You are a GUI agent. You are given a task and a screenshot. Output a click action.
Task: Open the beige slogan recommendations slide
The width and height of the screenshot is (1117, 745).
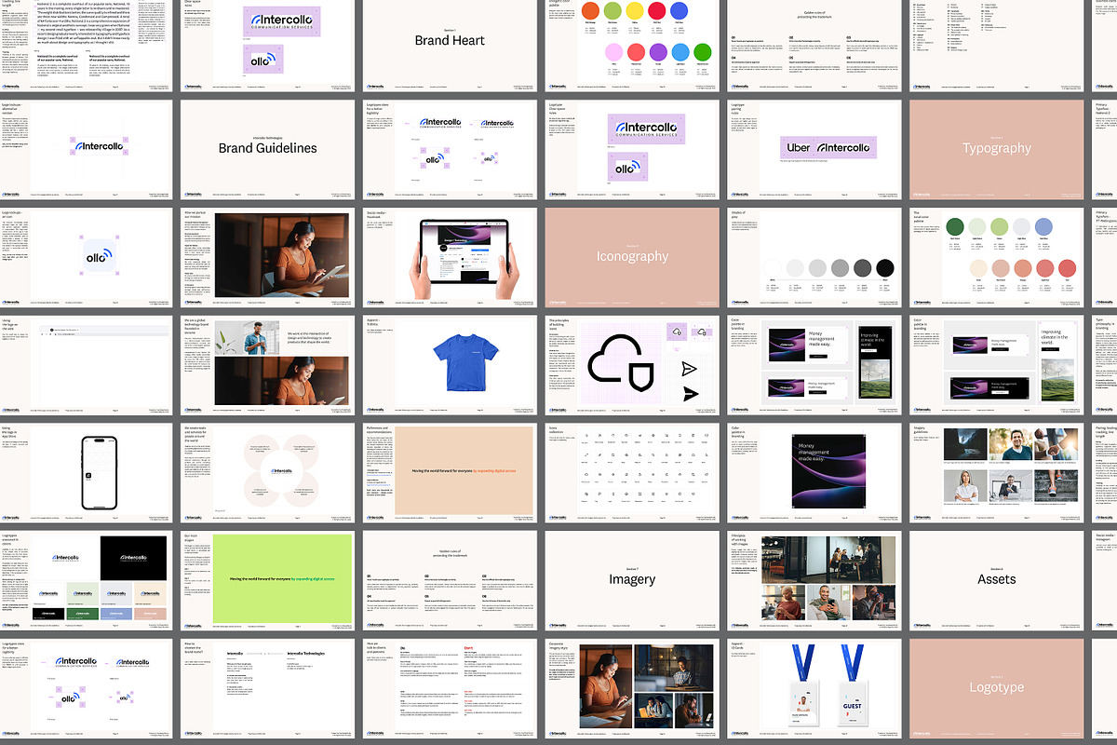[x=450, y=471]
